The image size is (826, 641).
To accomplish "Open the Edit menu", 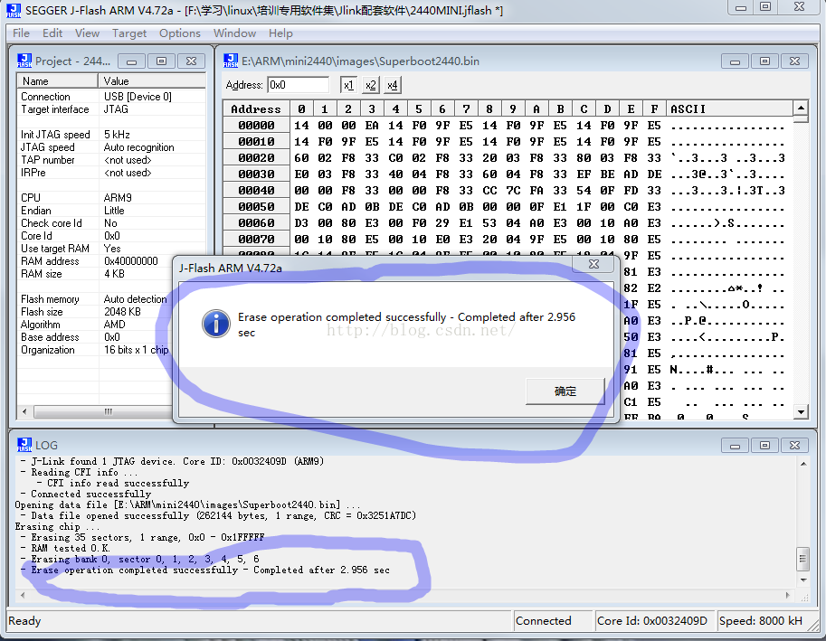I will point(52,33).
